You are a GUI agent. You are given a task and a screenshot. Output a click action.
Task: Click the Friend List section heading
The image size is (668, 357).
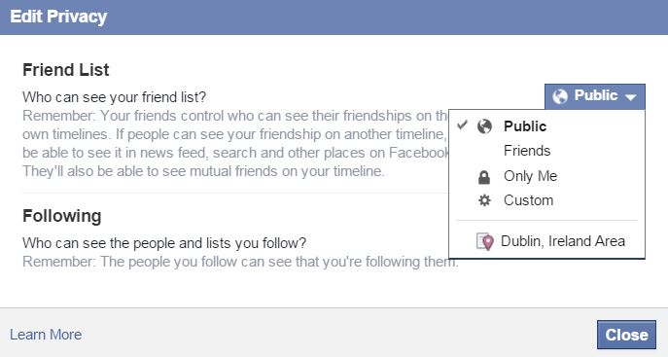coord(65,70)
